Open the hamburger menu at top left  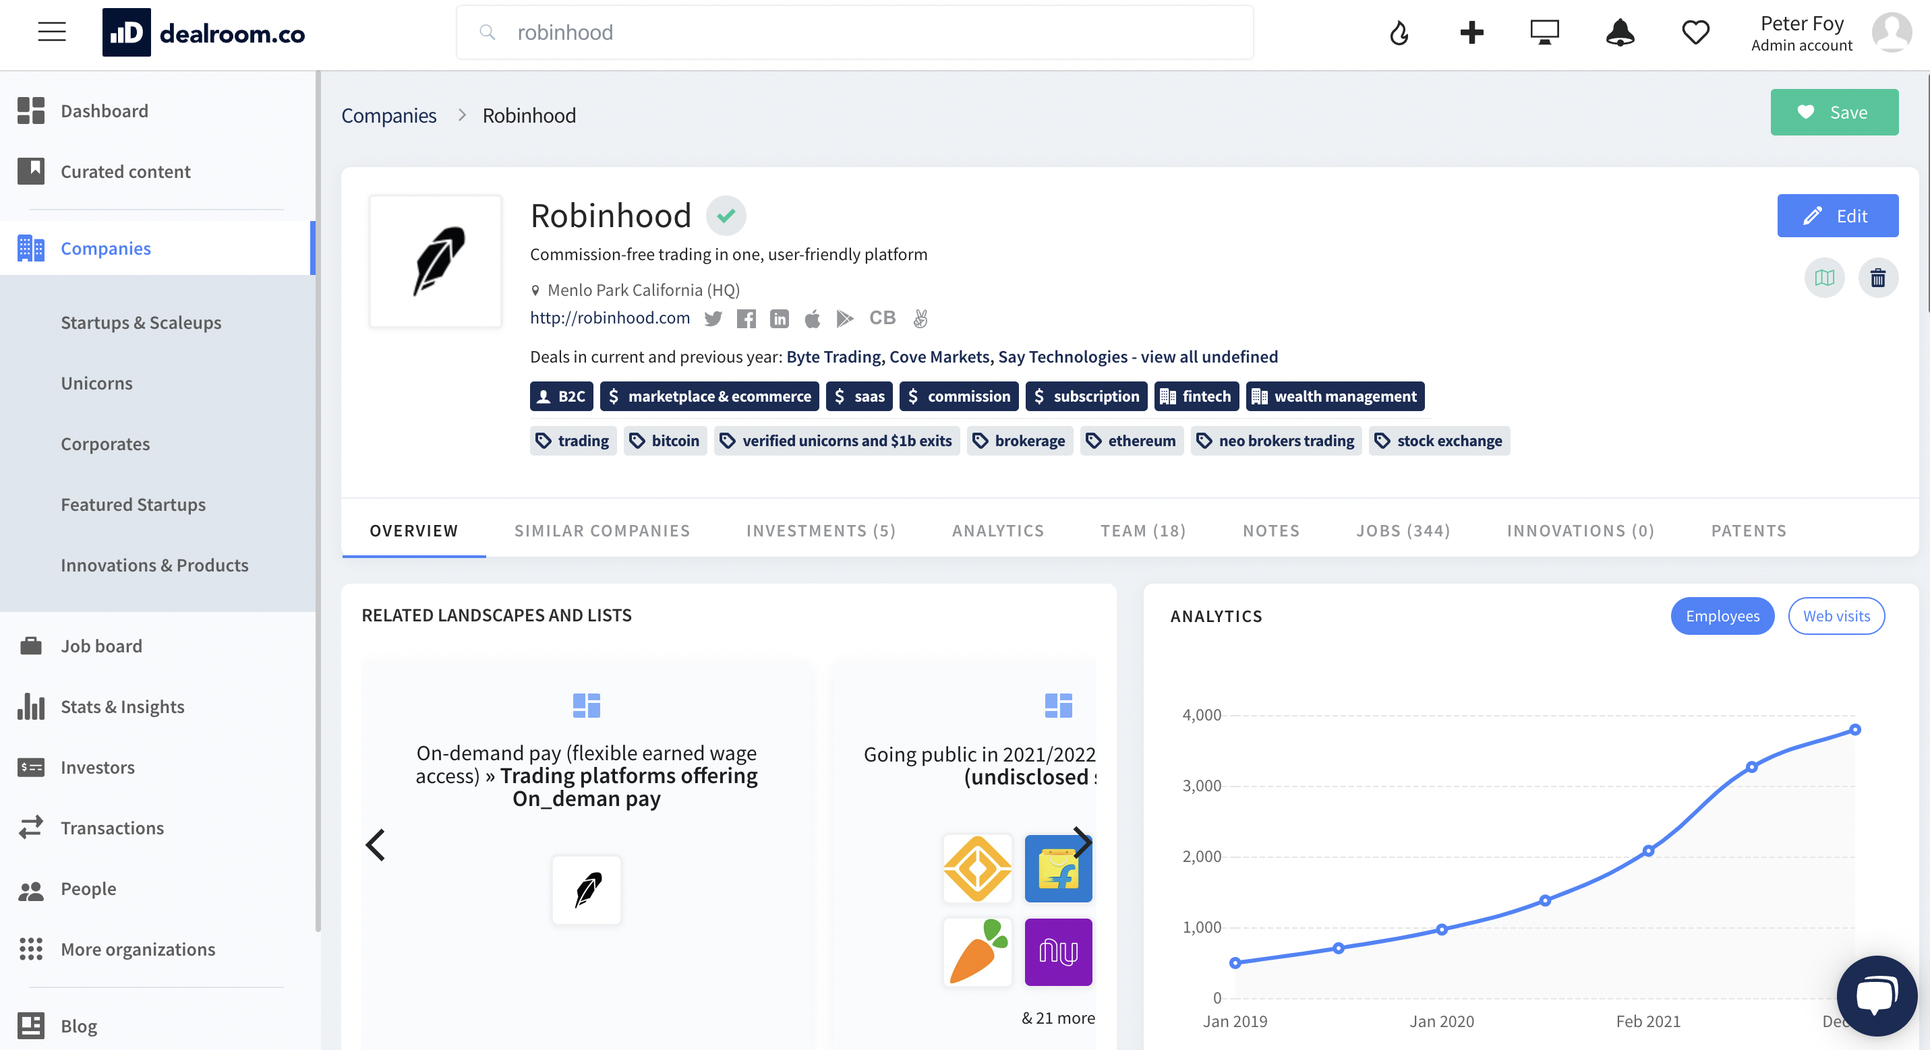(x=51, y=32)
